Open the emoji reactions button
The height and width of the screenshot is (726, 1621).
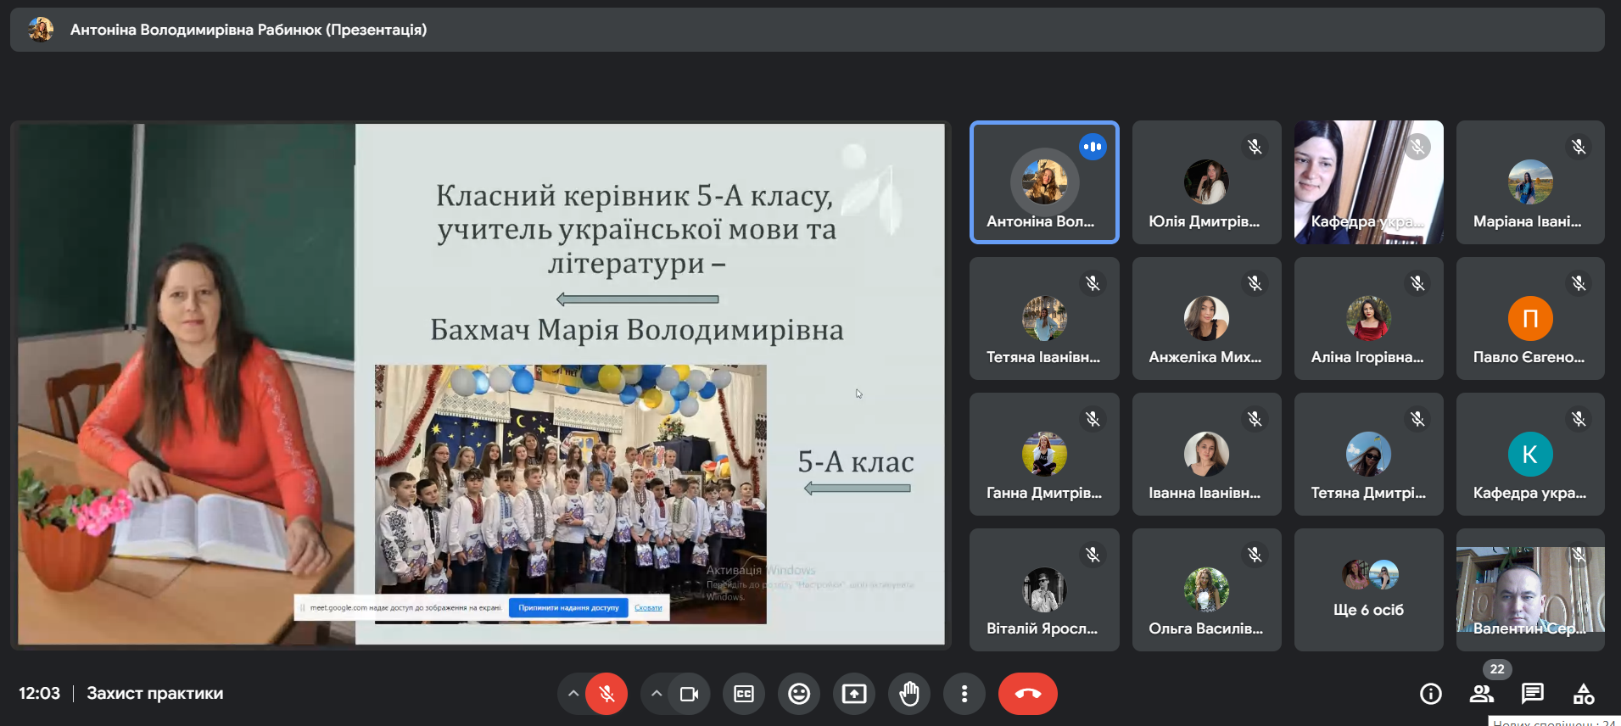click(799, 694)
